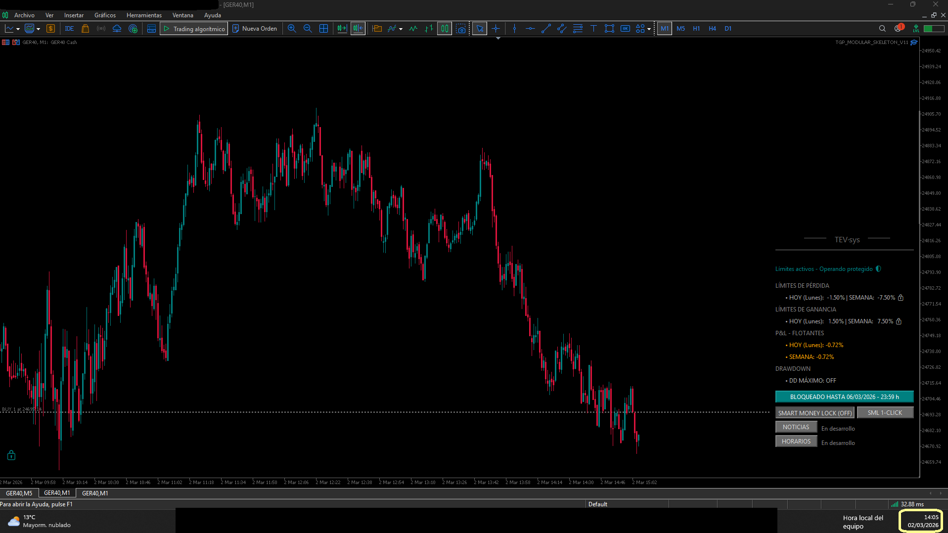Open the MQL5 Market shopping bag

[85, 29]
